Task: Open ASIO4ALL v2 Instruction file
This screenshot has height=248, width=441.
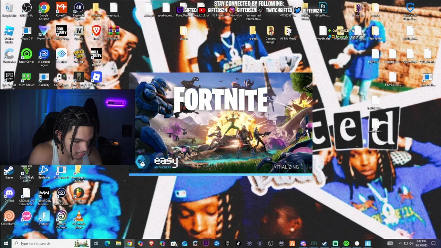Action: pos(27,197)
